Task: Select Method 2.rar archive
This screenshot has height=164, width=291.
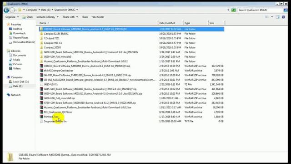Action: coord(51,117)
